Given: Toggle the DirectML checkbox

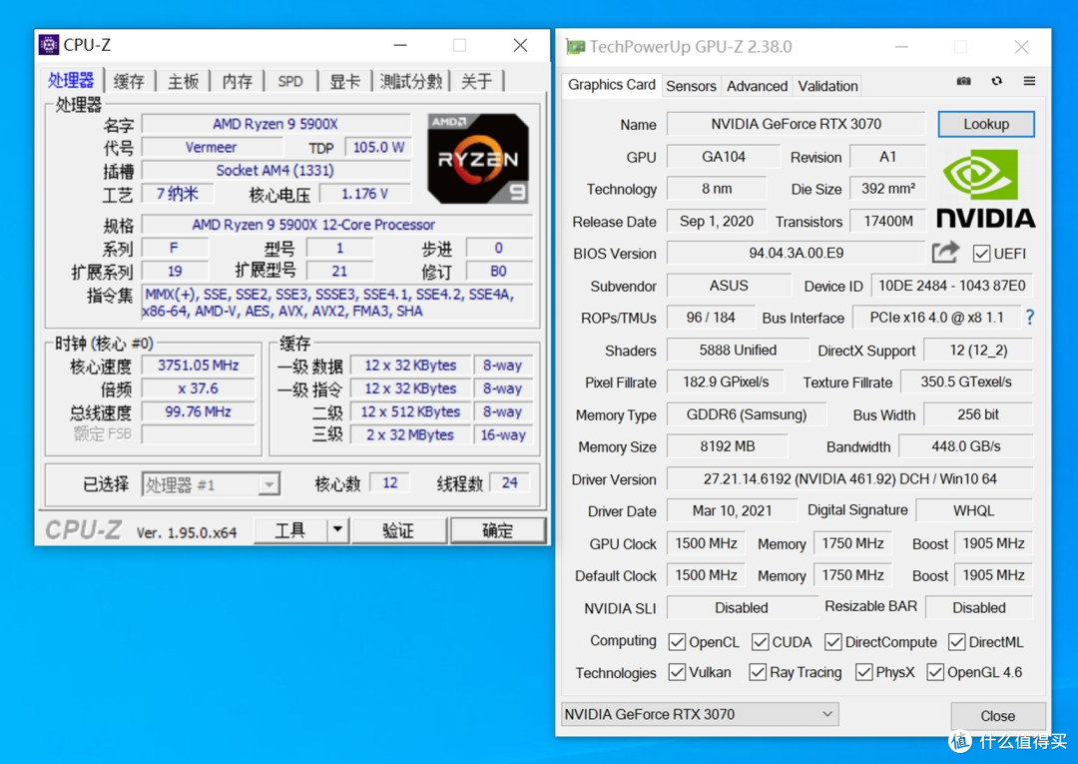Looking at the screenshot, I should (x=956, y=641).
